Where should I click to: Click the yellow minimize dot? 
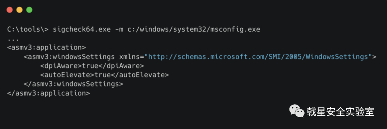(x=19, y=10)
